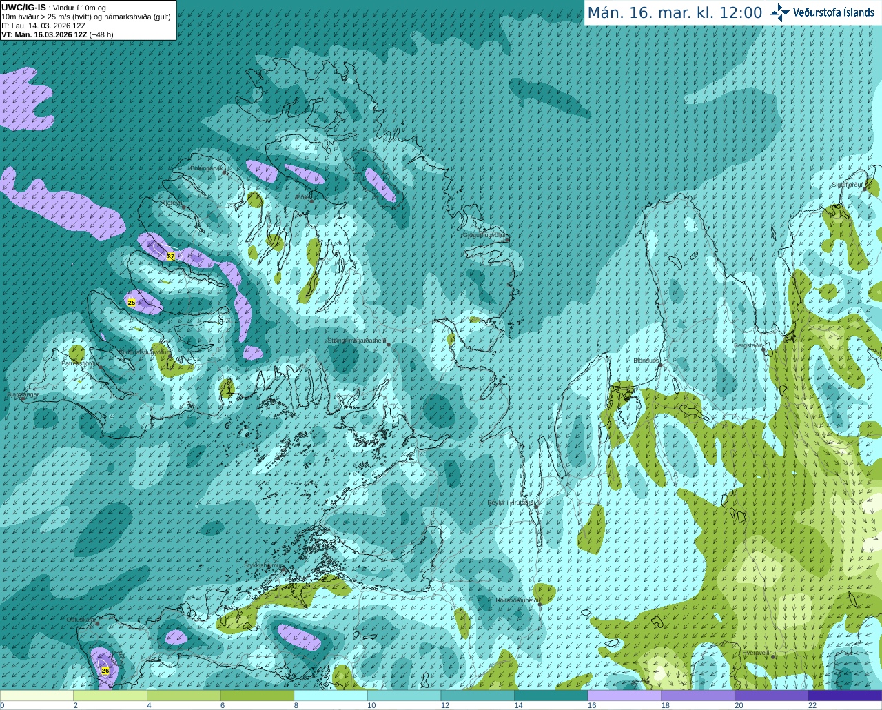Click the Stykkishólmur station label

point(263,565)
